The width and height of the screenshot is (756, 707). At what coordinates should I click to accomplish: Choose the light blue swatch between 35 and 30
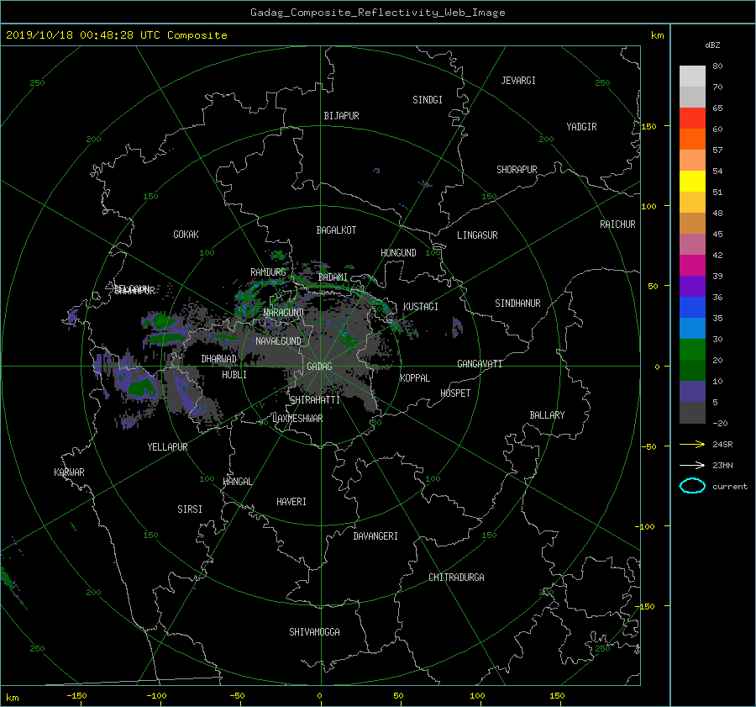pos(692,328)
